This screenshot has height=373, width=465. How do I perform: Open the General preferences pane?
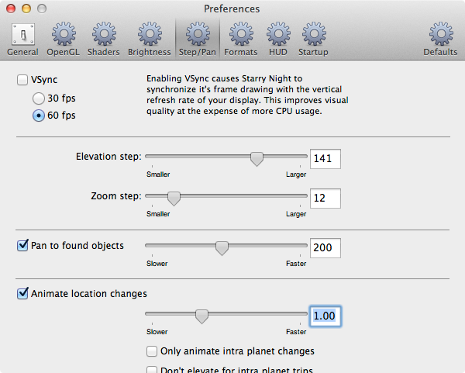tap(22, 39)
